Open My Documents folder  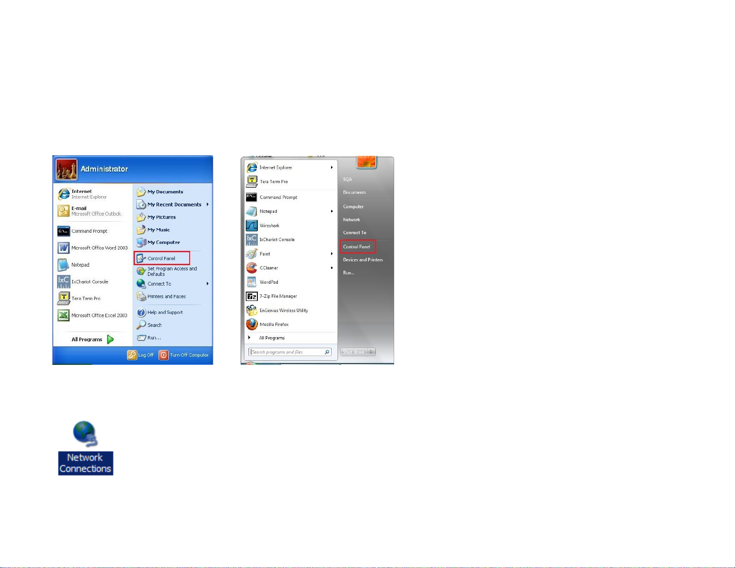160,192
